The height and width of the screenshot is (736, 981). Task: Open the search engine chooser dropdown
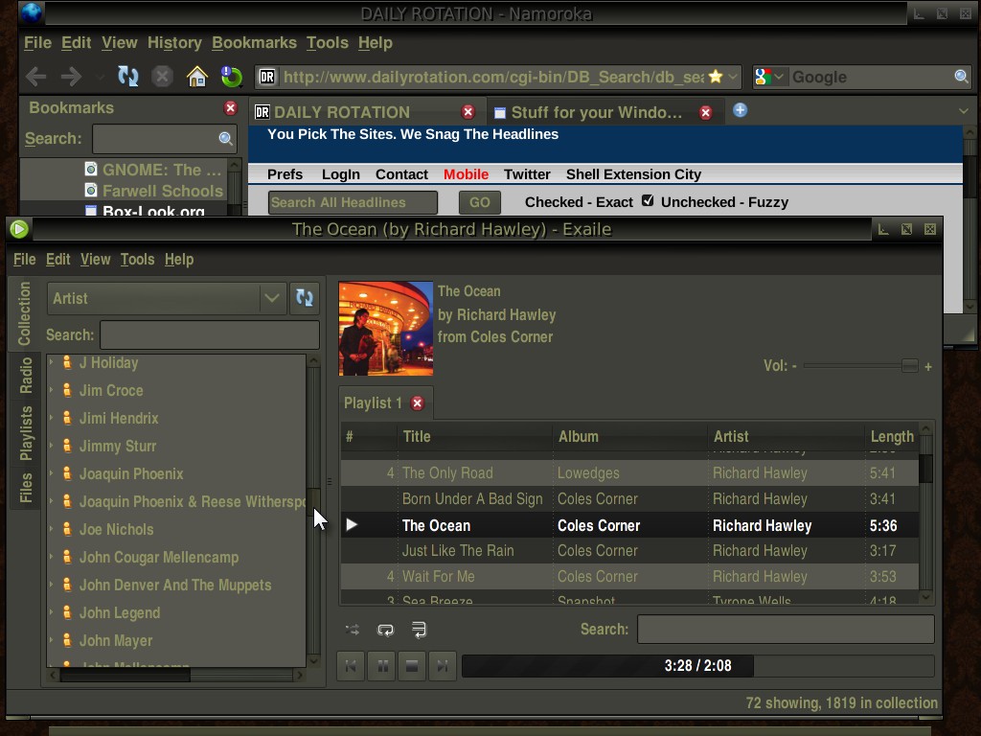coord(779,77)
